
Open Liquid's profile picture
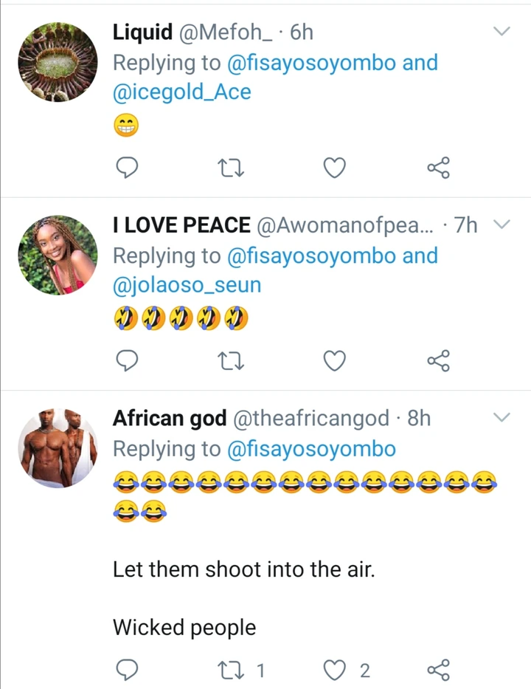point(56,61)
